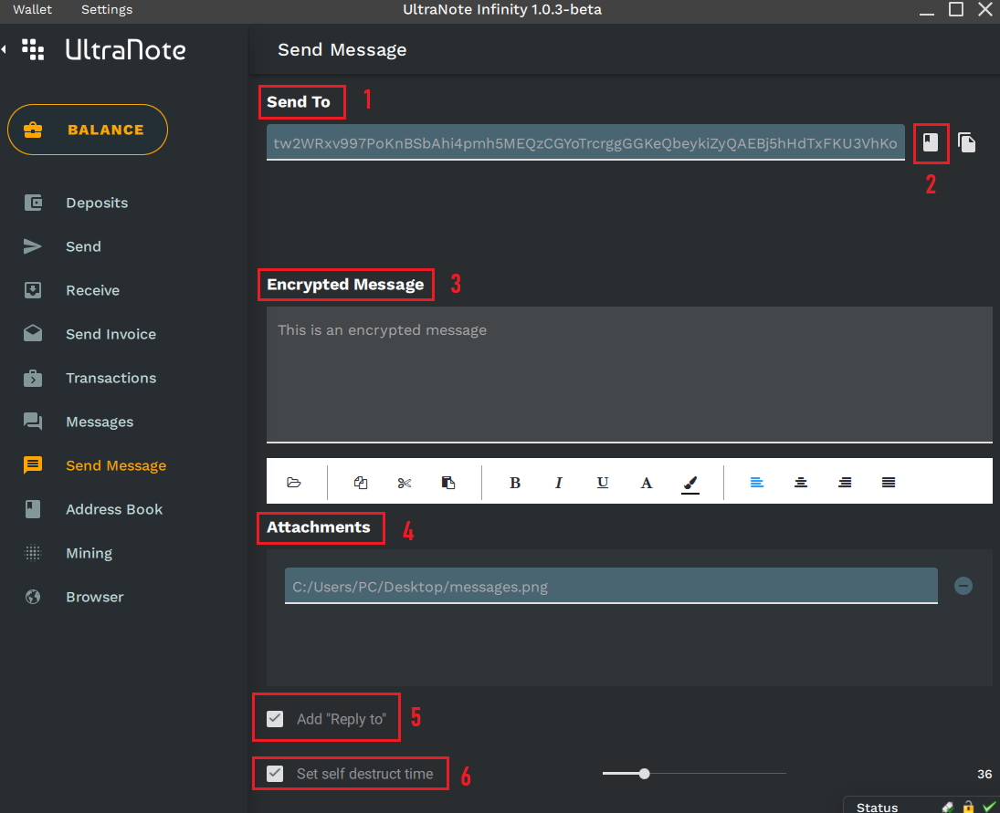
Task: Click the self destruct time slider handle
Action: point(644,774)
